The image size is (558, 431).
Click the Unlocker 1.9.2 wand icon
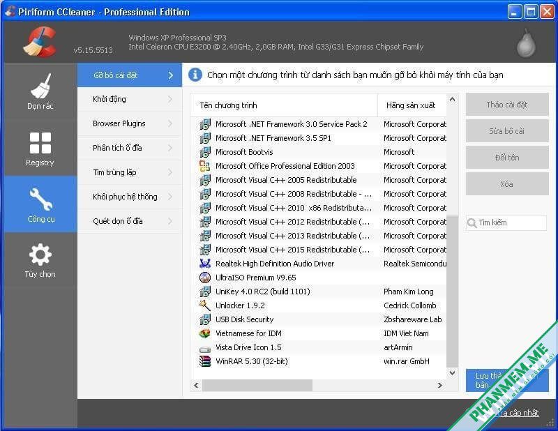(x=205, y=305)
